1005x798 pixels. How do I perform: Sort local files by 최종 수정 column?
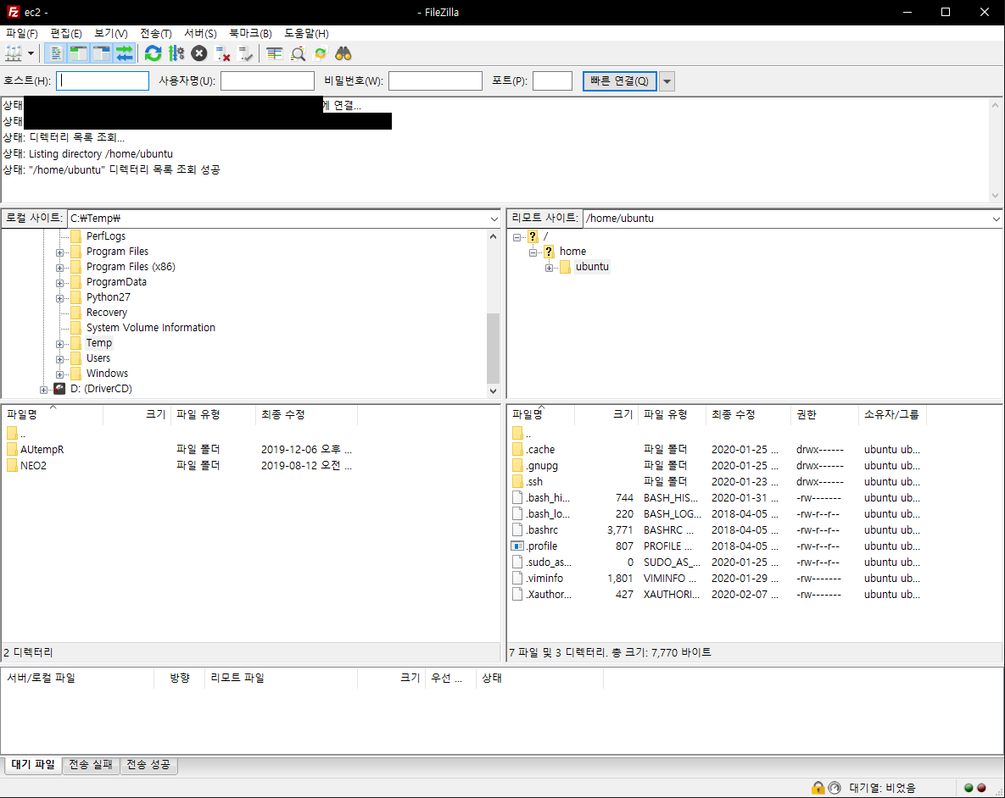pos(306,415)
